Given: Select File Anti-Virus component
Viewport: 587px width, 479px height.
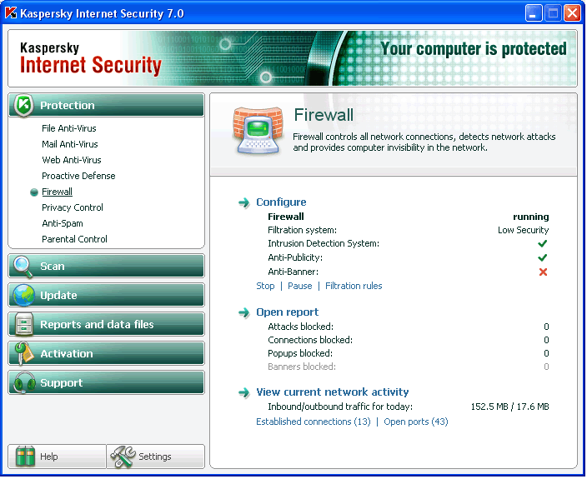Looking at the screenshot, I should [x=69, y=128].
